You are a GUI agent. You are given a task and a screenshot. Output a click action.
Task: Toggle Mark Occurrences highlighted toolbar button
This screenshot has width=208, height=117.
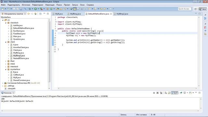coord(75,9)
